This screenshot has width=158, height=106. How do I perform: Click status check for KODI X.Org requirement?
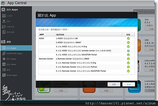[128, 47]
